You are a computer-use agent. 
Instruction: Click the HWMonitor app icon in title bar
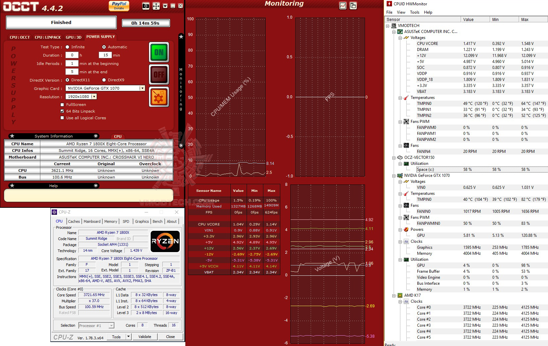click(x=389, y=4)
